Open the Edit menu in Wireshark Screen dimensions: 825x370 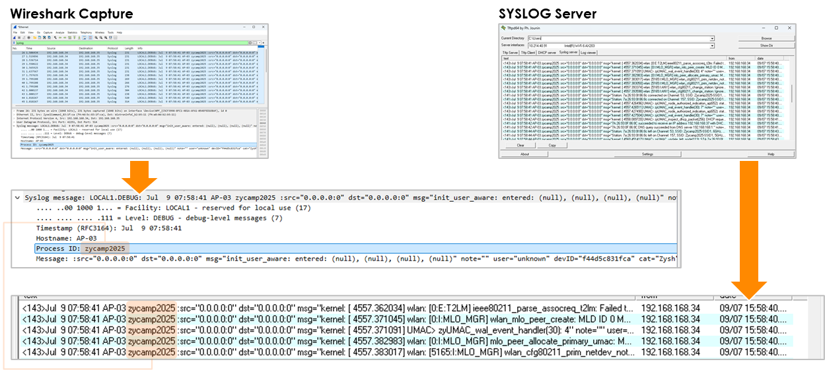click(22, 32)
